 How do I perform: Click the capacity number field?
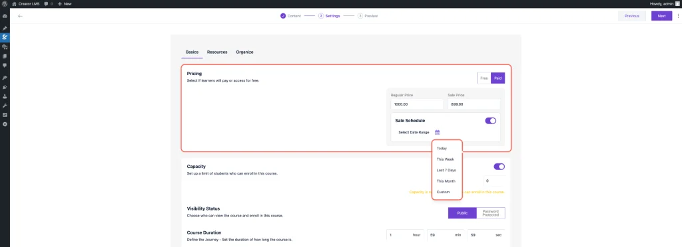tap(494, 181)
